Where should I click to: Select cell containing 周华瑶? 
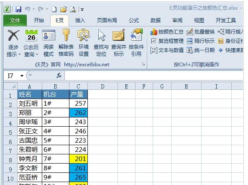pos(30,122)
